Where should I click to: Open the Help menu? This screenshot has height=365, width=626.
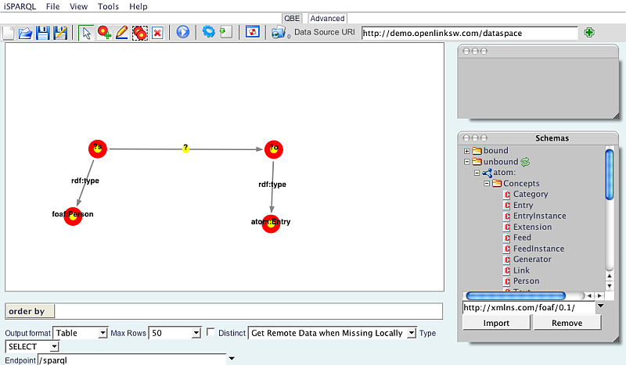[x=139, y=6]
